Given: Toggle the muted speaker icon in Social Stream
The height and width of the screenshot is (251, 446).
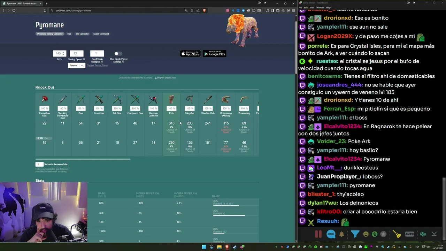Looking at the screenshot, I should pos(423,234).
